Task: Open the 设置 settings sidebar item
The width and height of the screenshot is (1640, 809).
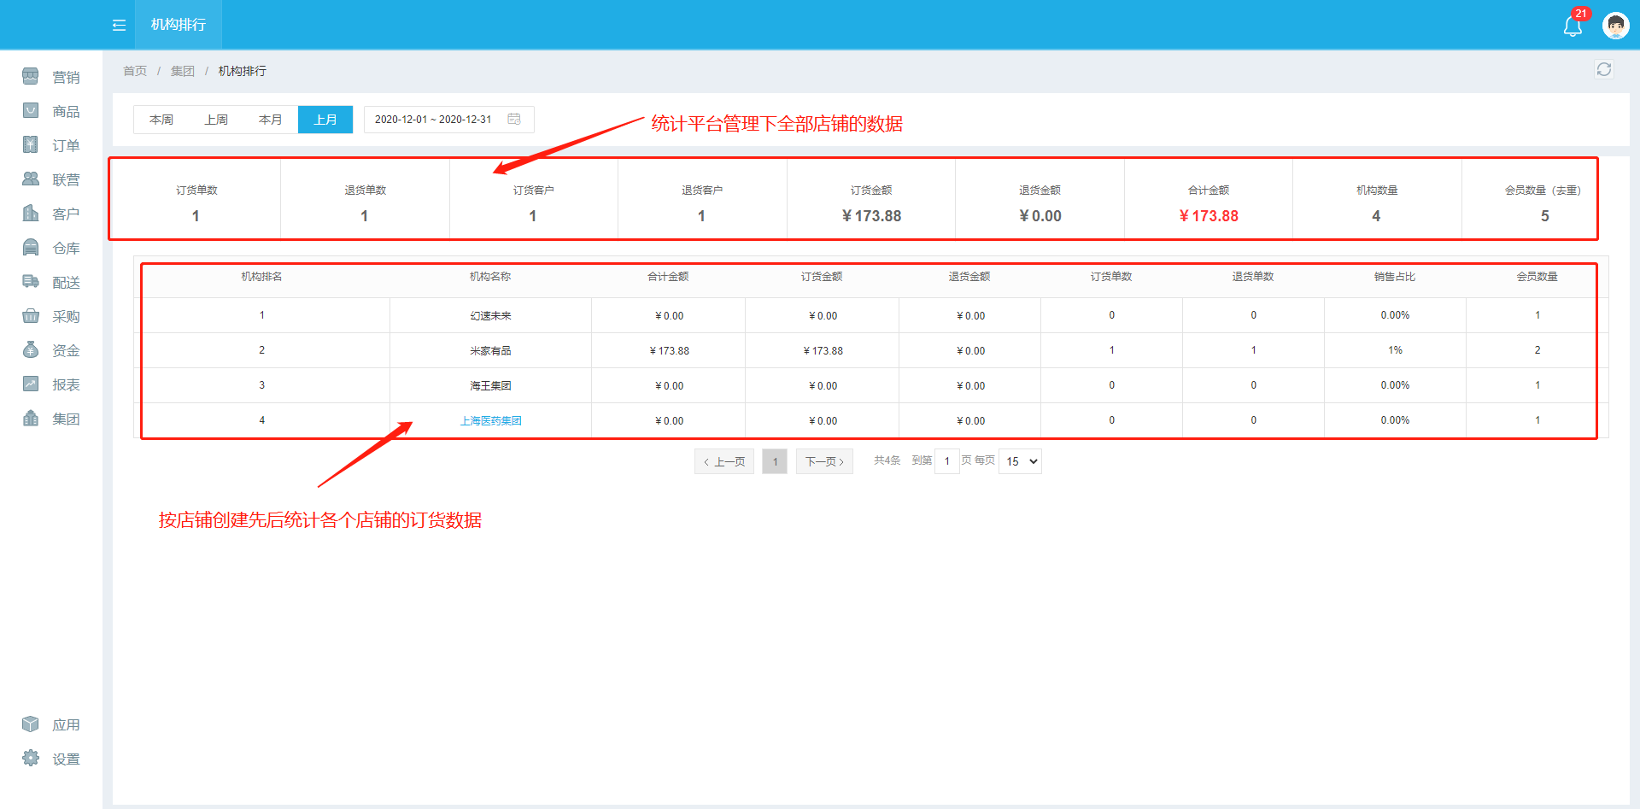Action: point(51,759)
